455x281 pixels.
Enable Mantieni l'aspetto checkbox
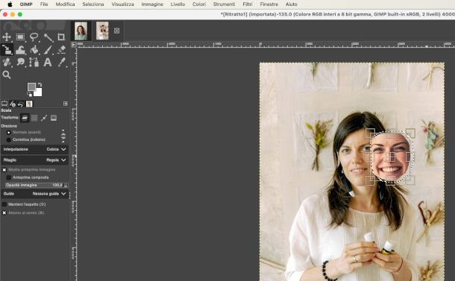pos(4,204)
